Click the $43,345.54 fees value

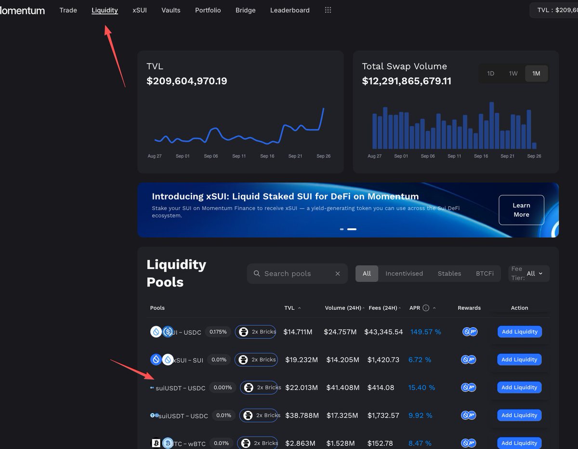click(x=384, y=332)
